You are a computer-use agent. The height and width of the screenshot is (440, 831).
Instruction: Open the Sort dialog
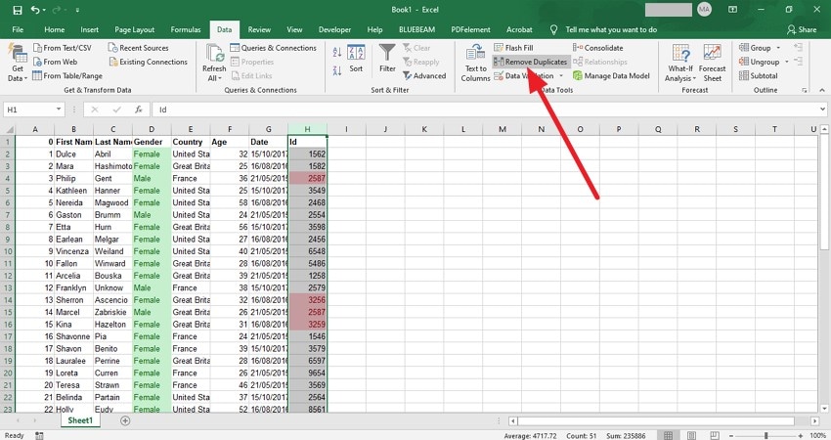click(356, 59)
